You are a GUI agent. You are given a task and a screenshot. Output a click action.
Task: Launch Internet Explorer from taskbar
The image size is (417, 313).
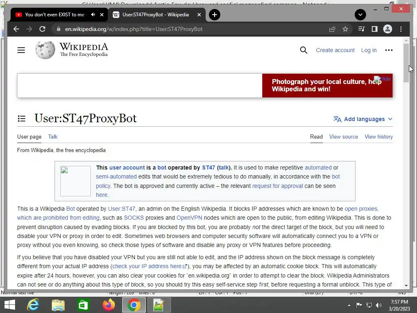[x=33, y=305]
